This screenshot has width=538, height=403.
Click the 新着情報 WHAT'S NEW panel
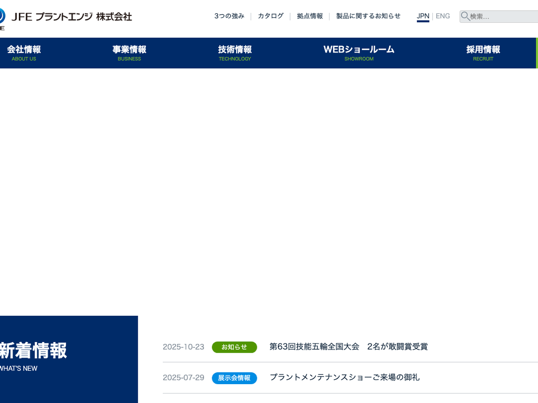pyautogui.click(x=67, y=359)
